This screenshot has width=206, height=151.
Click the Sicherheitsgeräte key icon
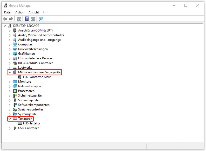[15, 96]
